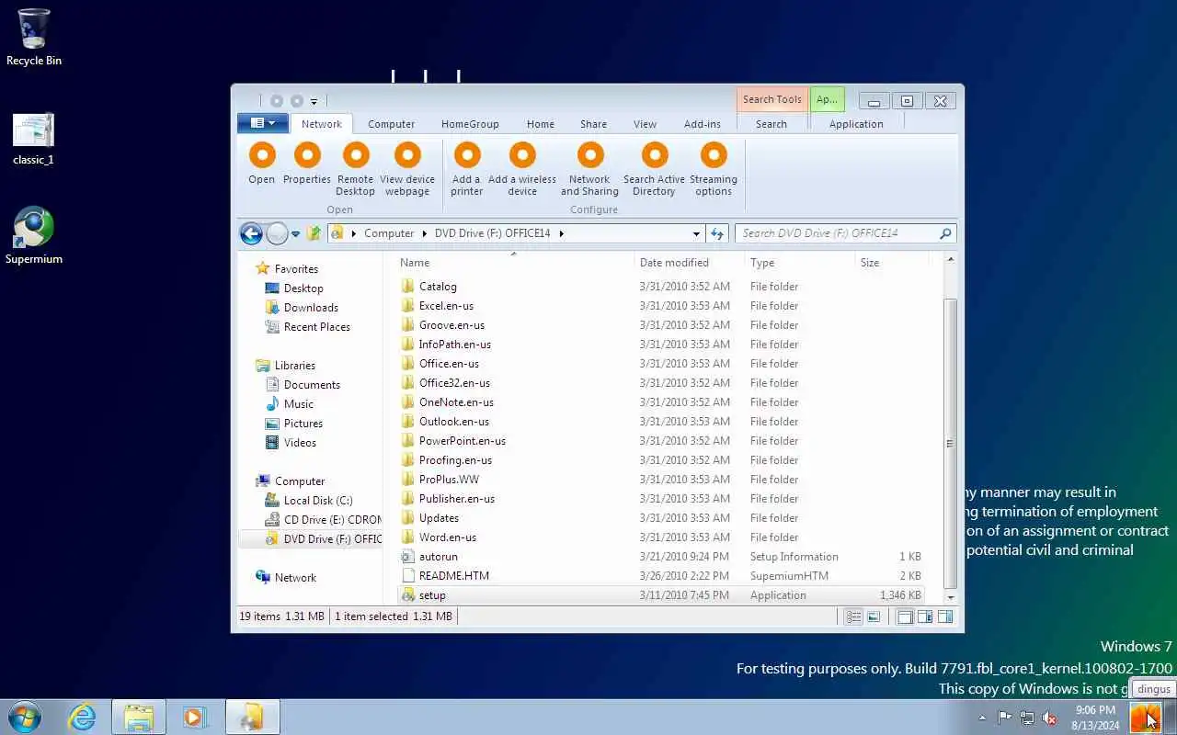This screenshot has width=1177, height=735.
Task: Select the classic_1 desktop icon
Action: [x=34, y=139]
